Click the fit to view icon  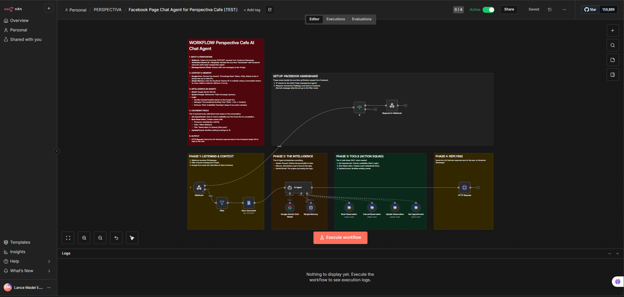point(68,238)
